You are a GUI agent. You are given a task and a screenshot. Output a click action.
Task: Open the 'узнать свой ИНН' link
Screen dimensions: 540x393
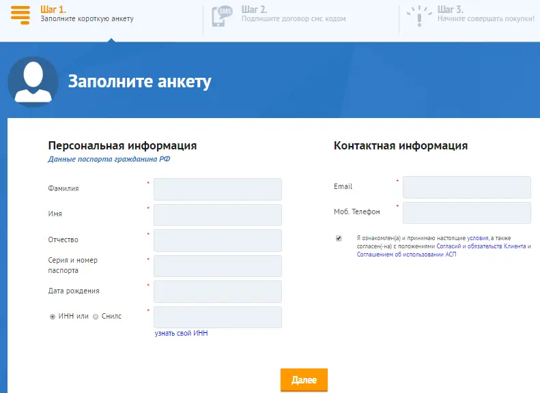pos(181,333)
